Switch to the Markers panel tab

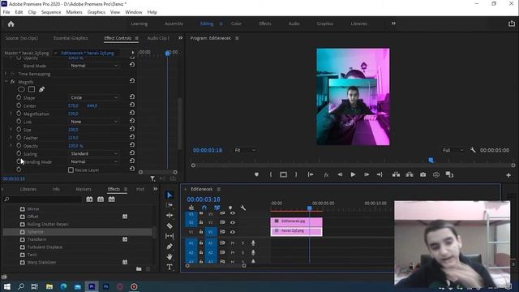[84, 189]
